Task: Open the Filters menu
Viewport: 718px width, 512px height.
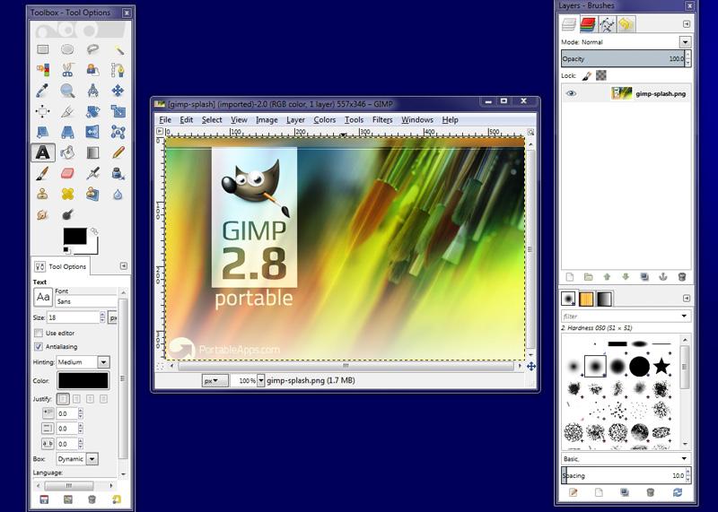Action: pos(382,119)
